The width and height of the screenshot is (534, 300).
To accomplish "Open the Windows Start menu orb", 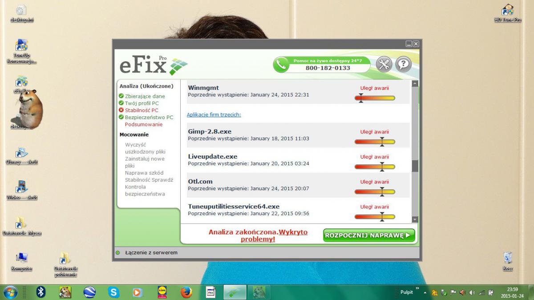I will (x=10, y=292).
